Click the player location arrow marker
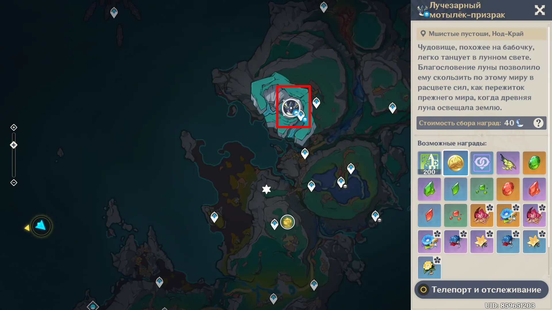Viewport: 552px width, 310px height. (41, 226)
